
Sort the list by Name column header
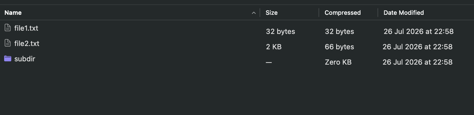tap(13, 13)
